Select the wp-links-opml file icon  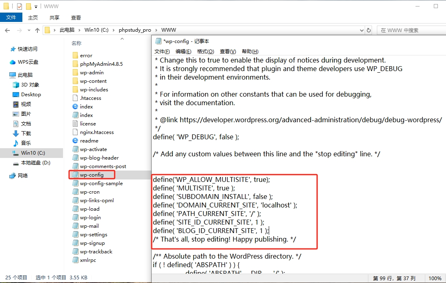pos(75,200)
